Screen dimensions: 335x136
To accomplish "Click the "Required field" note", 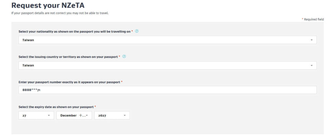I will pos(313,19).
